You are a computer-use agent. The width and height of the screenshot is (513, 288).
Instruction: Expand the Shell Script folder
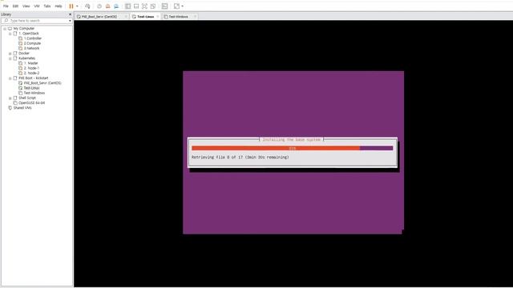[x=10, y=98]
